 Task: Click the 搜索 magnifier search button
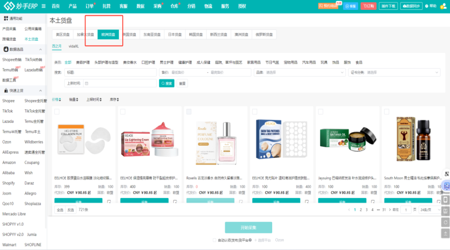(167, 84)
